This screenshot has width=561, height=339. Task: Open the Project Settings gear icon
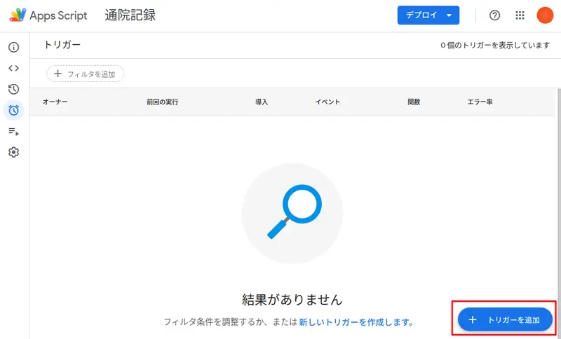coord(13,152)
